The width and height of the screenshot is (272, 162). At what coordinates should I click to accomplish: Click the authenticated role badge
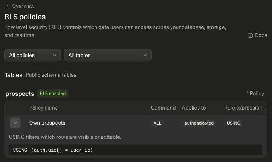[199, 123]
